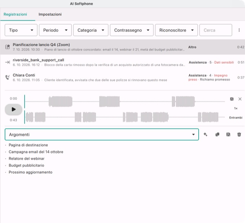Viewport: 245px width, 223px height.
Task: Expand the Categoria filter dropdown
Action: tap(91, 30)
